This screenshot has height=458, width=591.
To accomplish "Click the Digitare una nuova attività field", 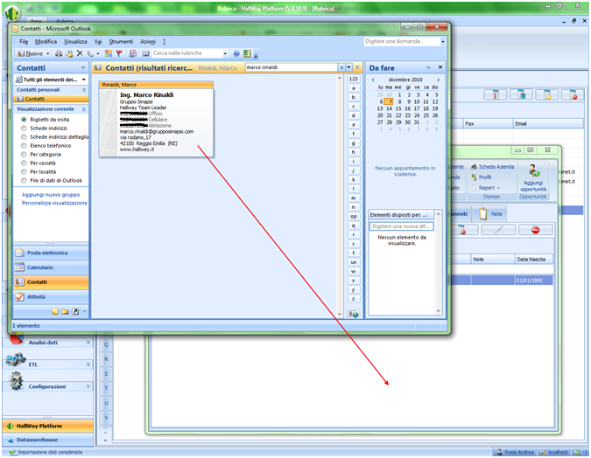I will 401,226.
